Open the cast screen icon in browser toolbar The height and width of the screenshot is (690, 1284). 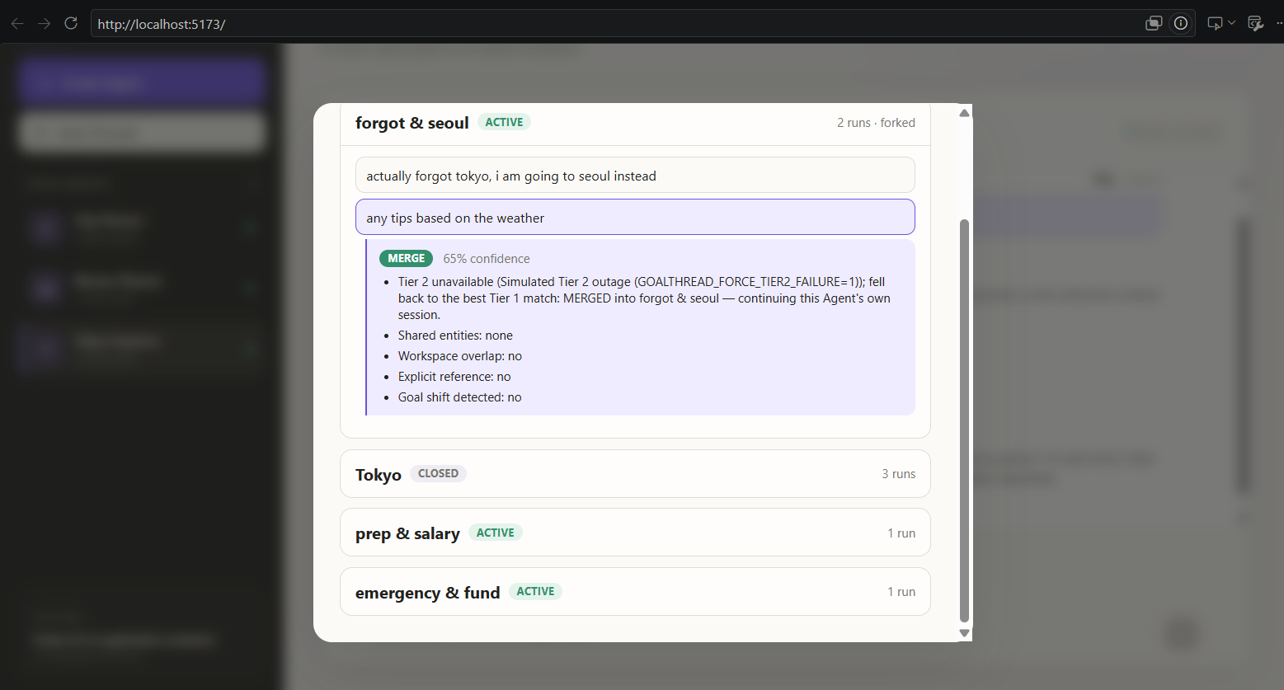click(1216, 23)
